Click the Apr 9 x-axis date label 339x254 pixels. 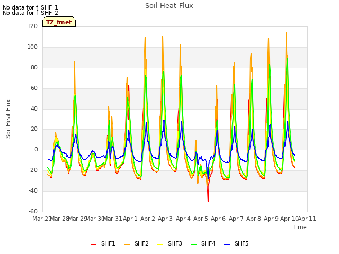point(271,219)
